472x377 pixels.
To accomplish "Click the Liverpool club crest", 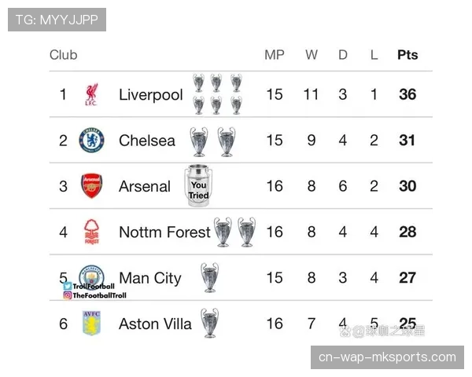I will pos(91,95).
